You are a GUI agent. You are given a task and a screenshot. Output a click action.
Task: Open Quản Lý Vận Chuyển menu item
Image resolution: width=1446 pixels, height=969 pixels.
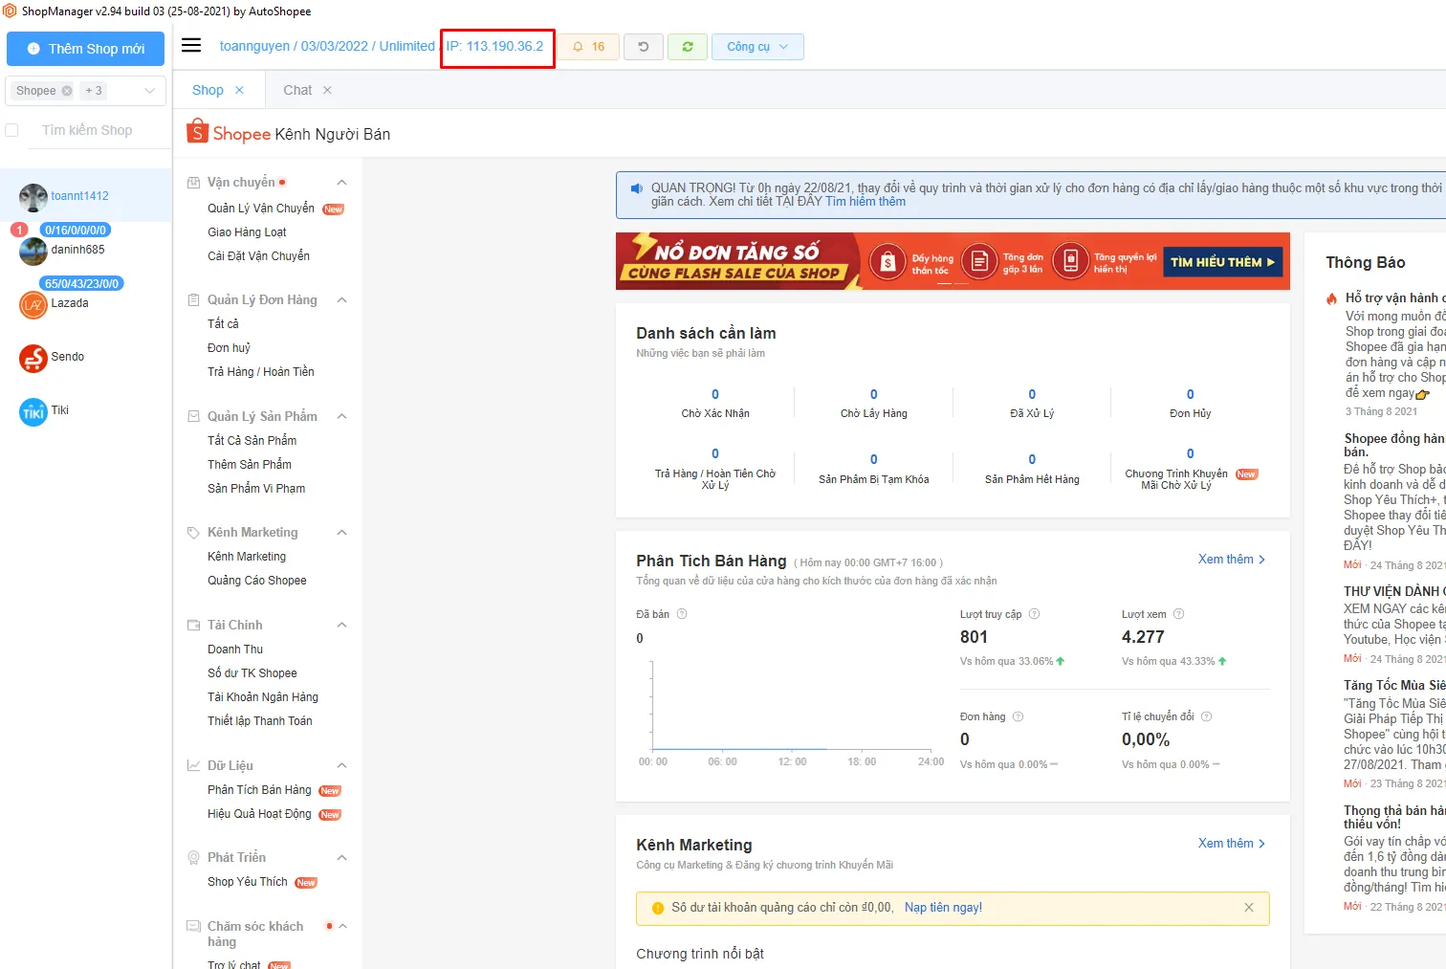pos(261,209)
